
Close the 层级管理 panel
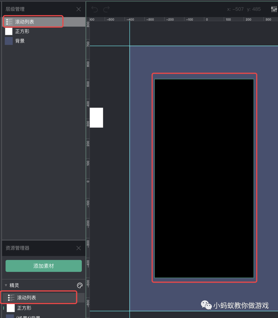pyautogui.click(x=79, y=9)
